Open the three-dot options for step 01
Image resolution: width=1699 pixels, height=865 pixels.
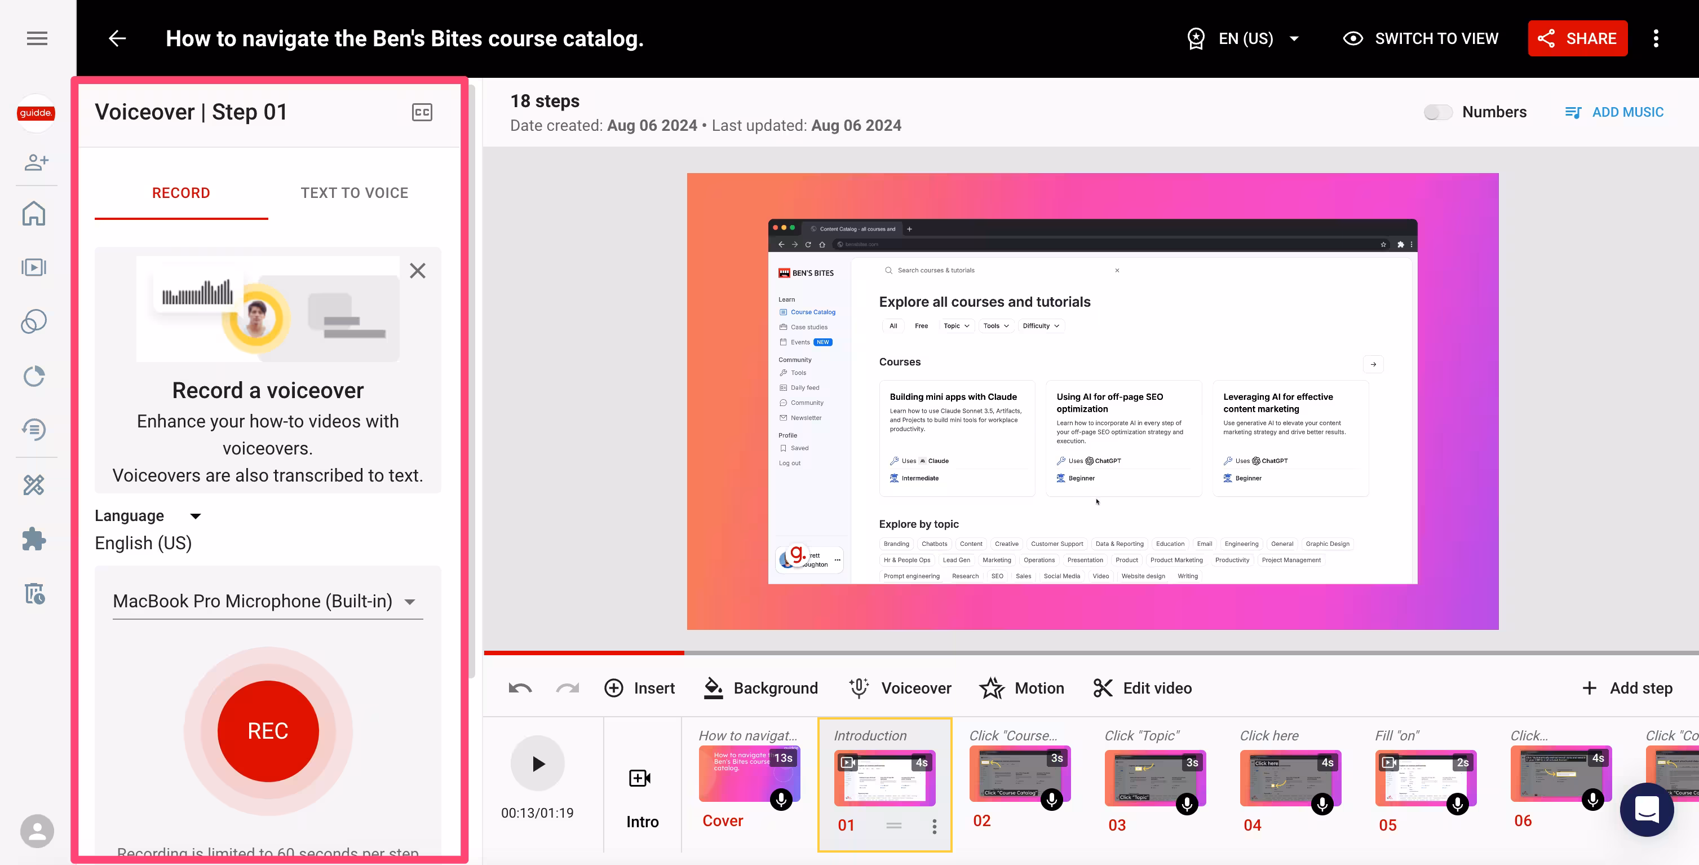[935, 826]
